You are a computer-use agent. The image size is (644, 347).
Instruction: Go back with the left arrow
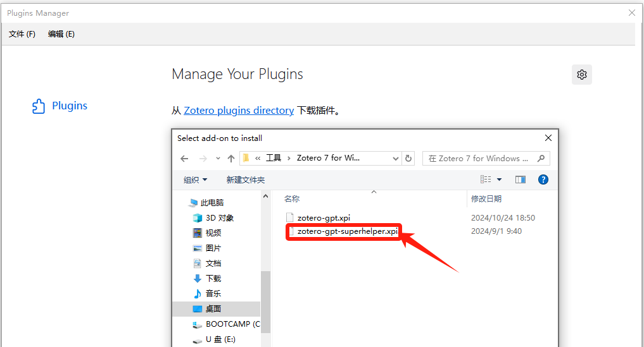pyautogui.click(x=184, y=158)
